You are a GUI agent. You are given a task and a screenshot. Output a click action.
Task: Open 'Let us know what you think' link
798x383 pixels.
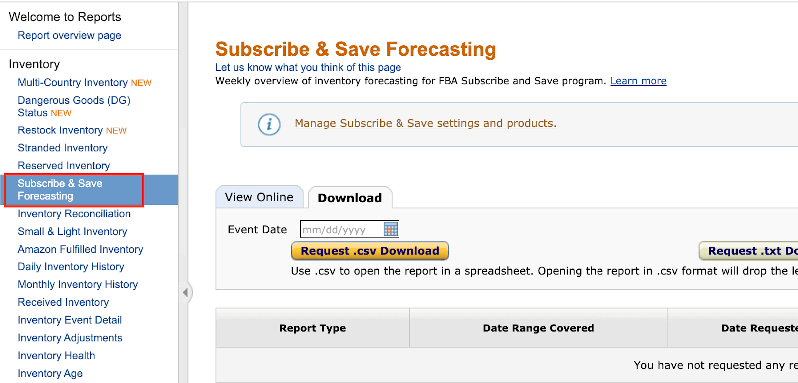[308, 67]
